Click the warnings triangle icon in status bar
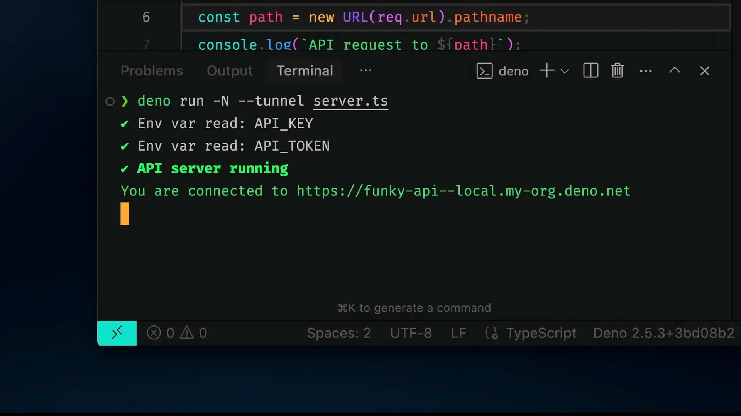741x416 pixels. 187,332
